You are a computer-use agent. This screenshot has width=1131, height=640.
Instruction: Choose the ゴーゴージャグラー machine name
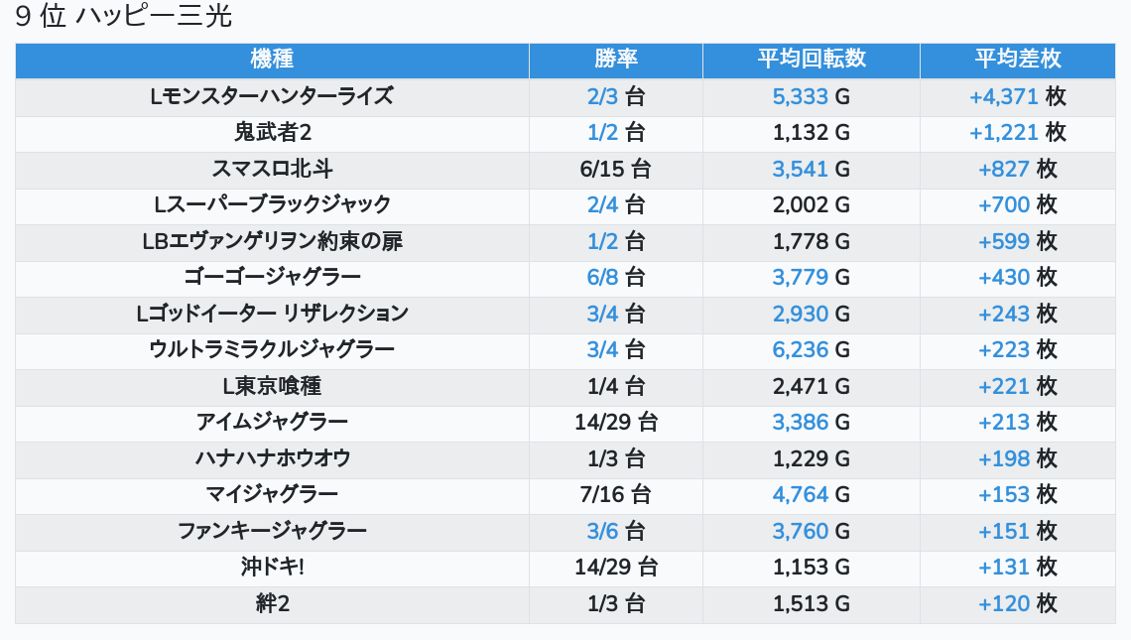click(x=272, y=277)
